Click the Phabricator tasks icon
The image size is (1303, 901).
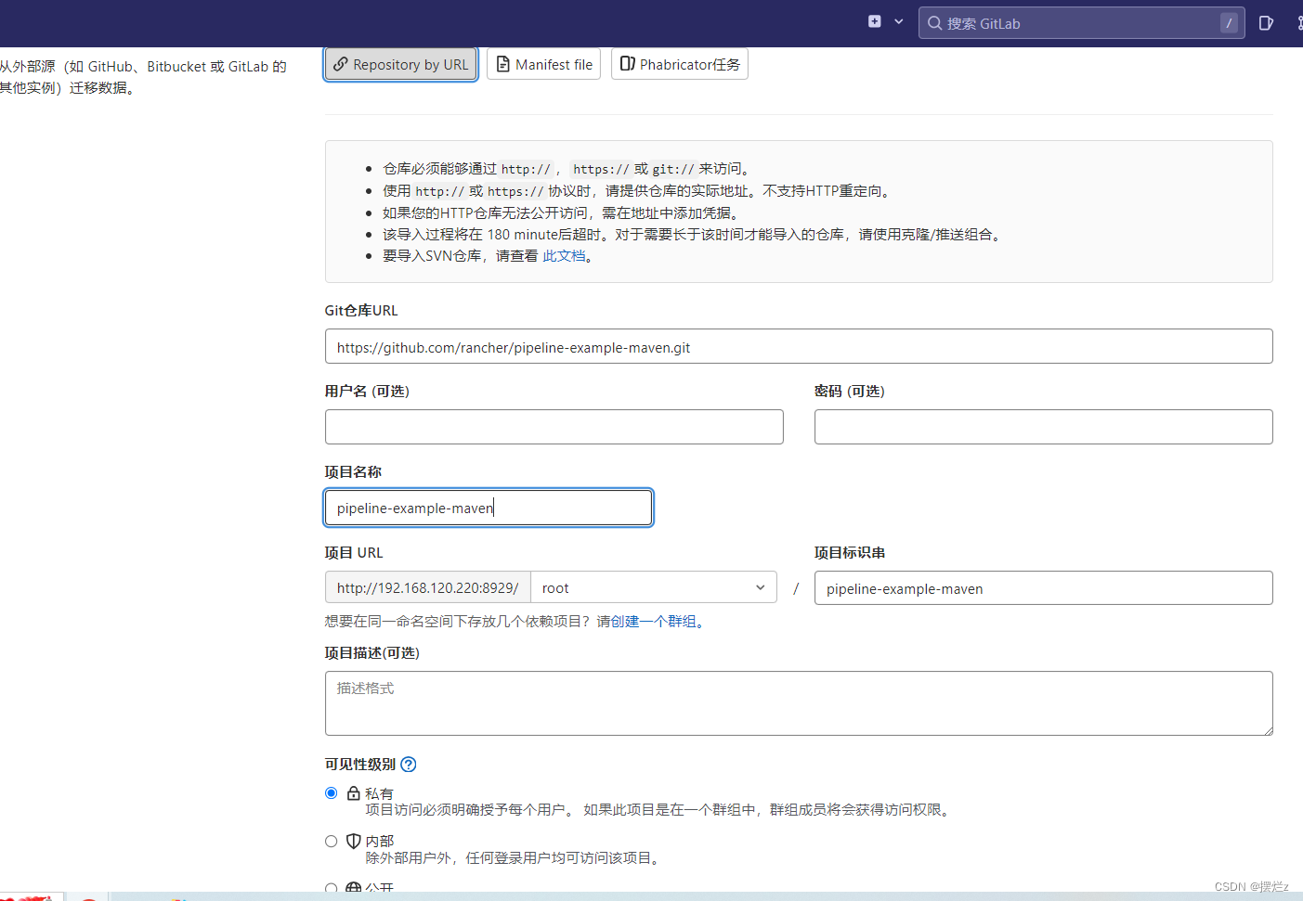point(628,63)
